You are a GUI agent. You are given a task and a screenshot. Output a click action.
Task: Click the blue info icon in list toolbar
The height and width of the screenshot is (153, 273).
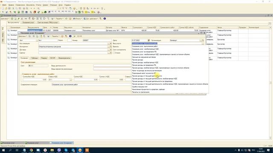tap(105, 19)
